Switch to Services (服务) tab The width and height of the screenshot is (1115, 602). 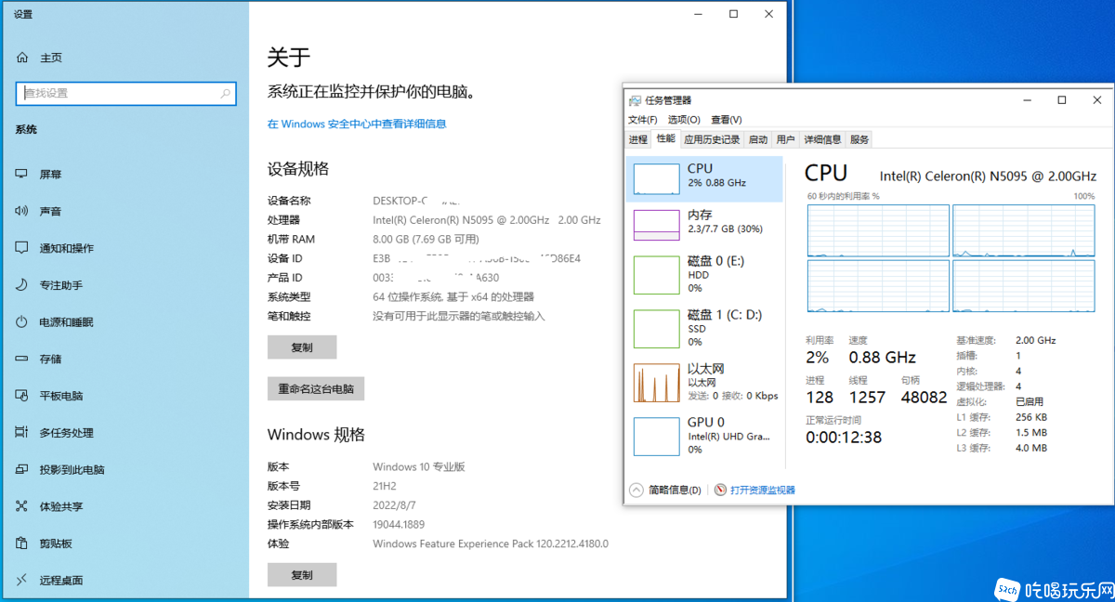[x=859, y=139]
